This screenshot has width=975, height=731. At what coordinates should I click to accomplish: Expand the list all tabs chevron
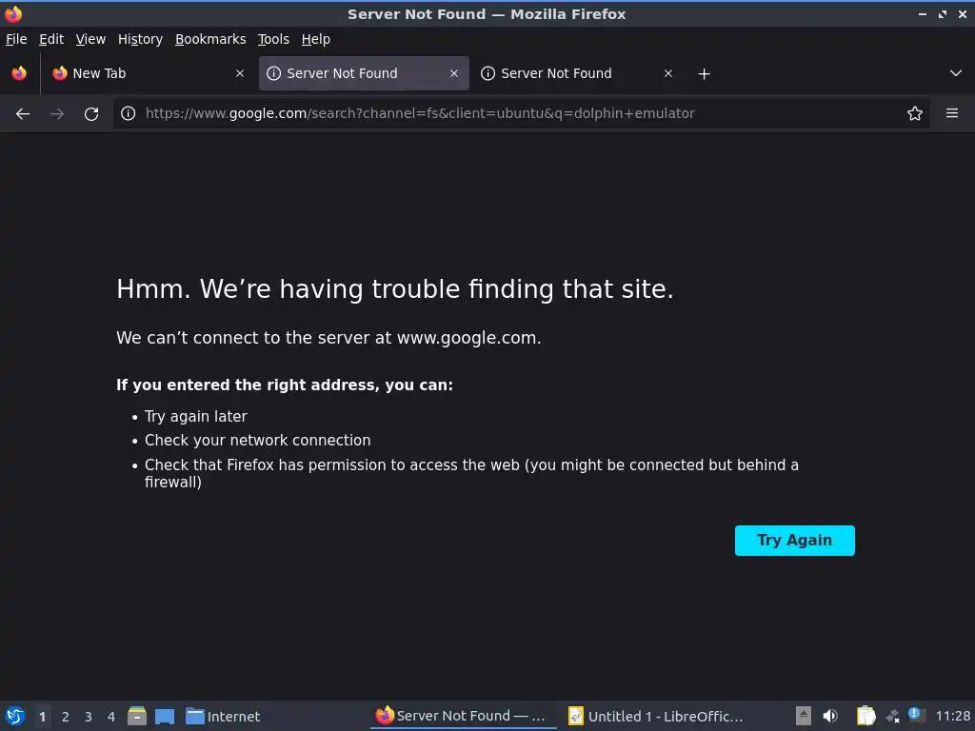[956, 73]
